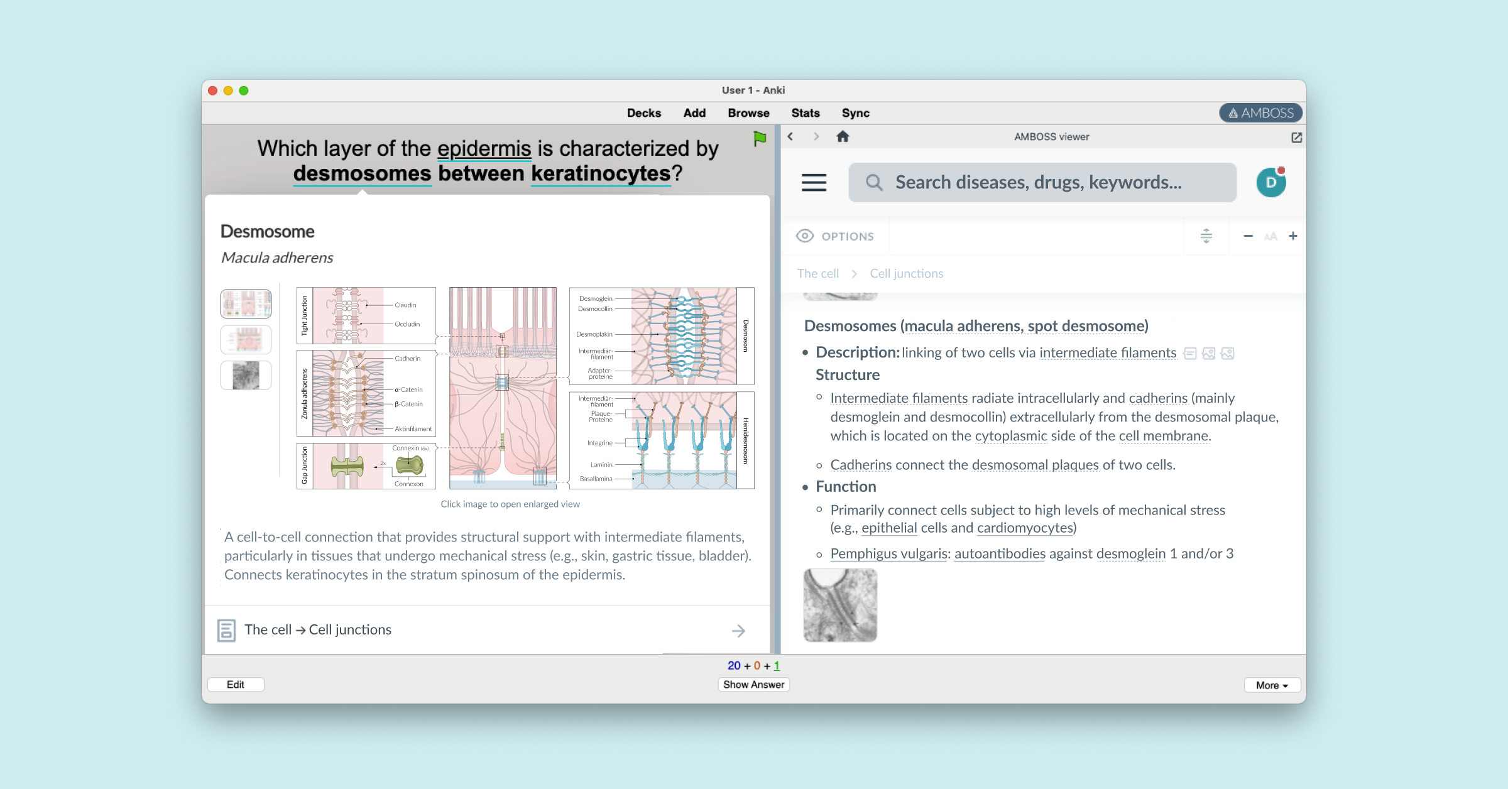Open the Browse menu item
The width and height of the screenshot is (1508, 789).
point(748,113)
